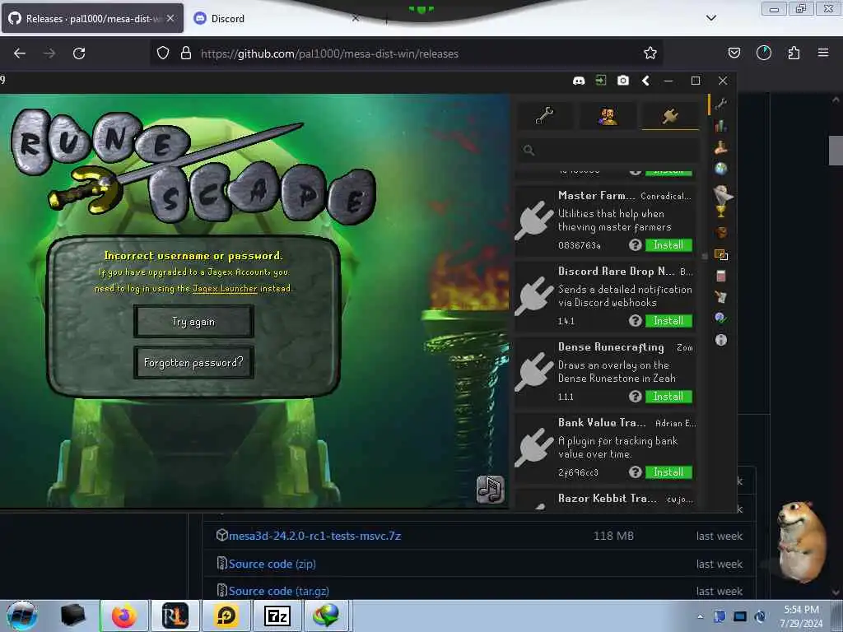
Task: Open the Configuration wrench icon in RuneLite's sidebar
Action: point(721,104)
